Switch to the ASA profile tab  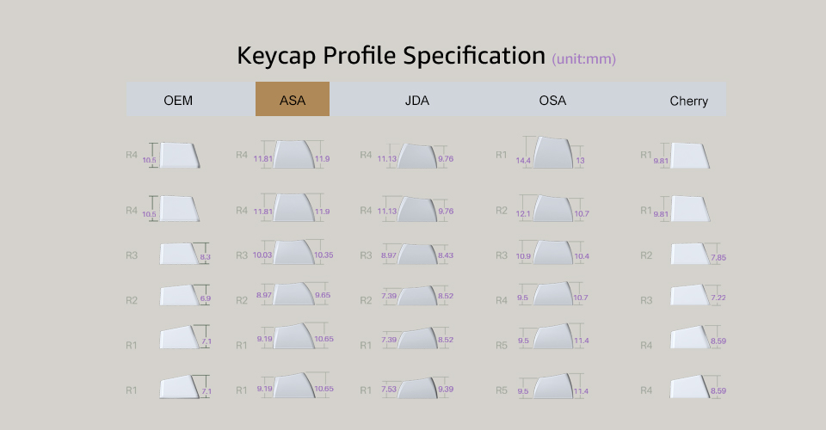click(293, 100)
